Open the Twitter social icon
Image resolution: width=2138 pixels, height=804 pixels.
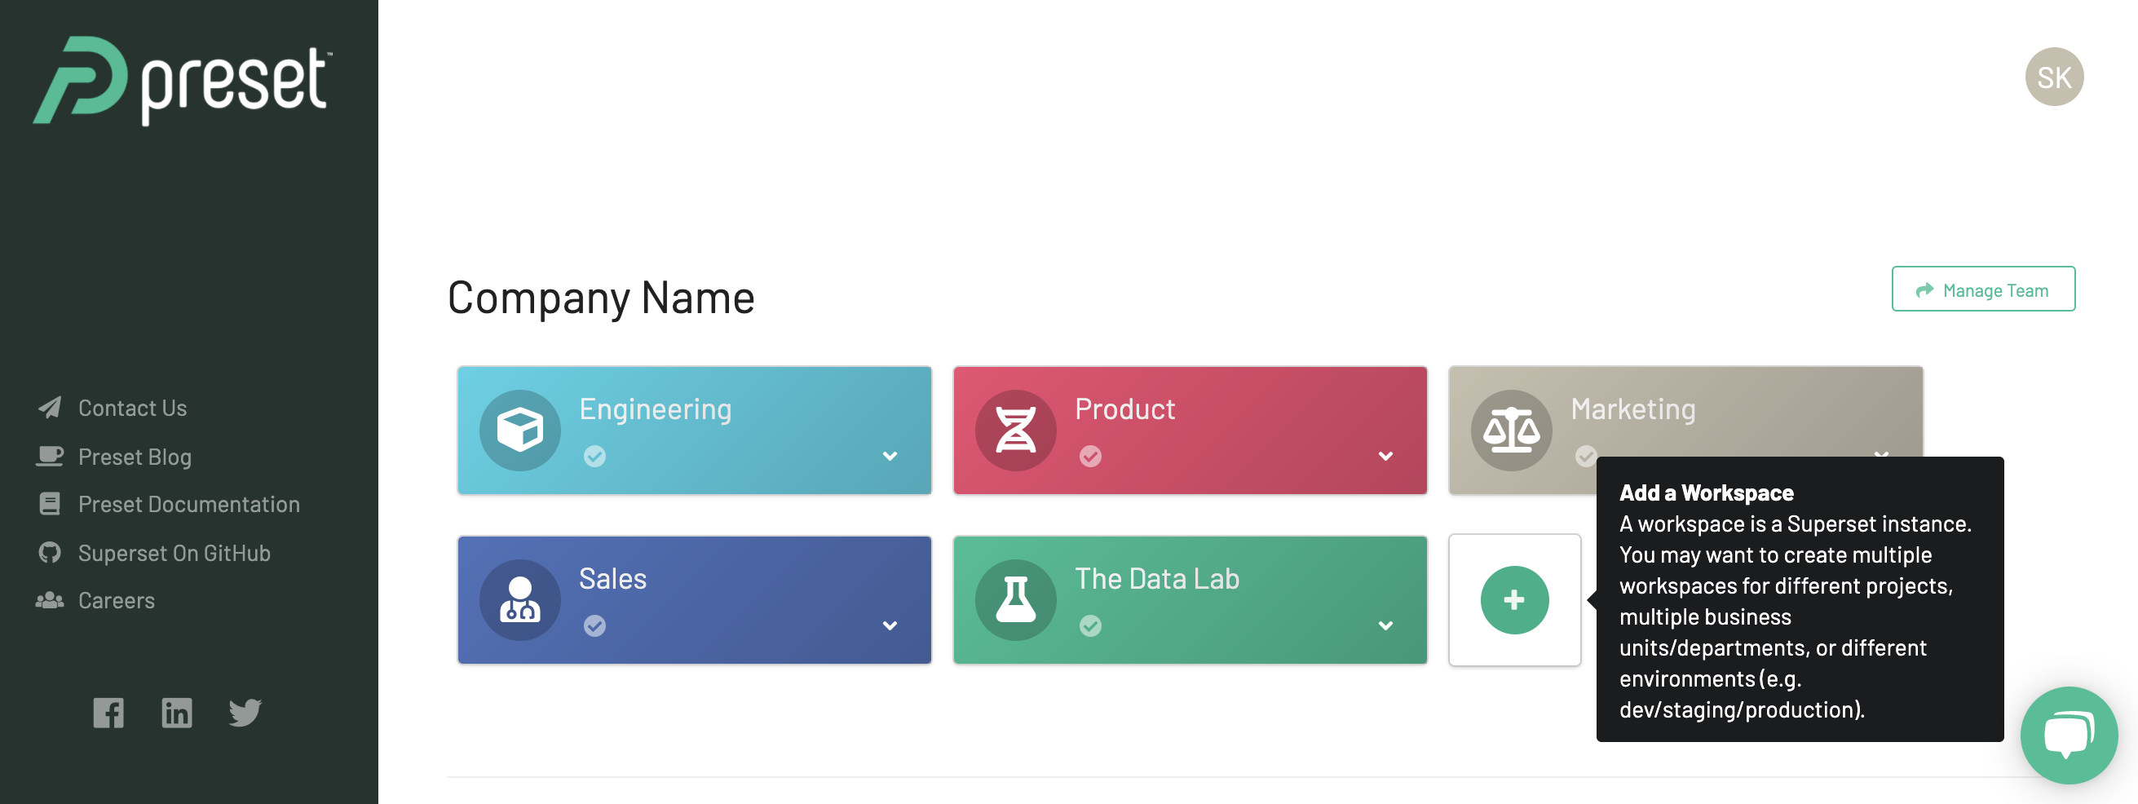coord(245,713)
